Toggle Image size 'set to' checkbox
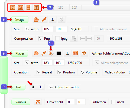This screenshot has height=108, width=130. [27, 29]
